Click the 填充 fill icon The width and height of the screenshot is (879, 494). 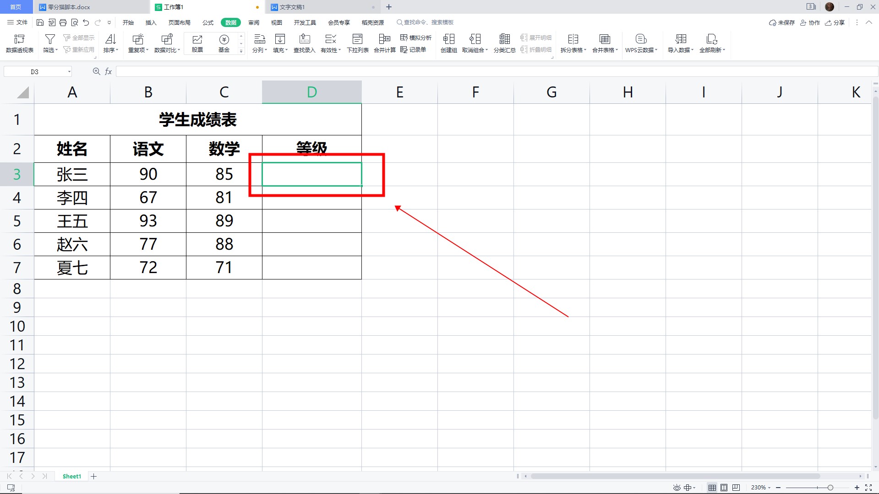click(280, 39)
